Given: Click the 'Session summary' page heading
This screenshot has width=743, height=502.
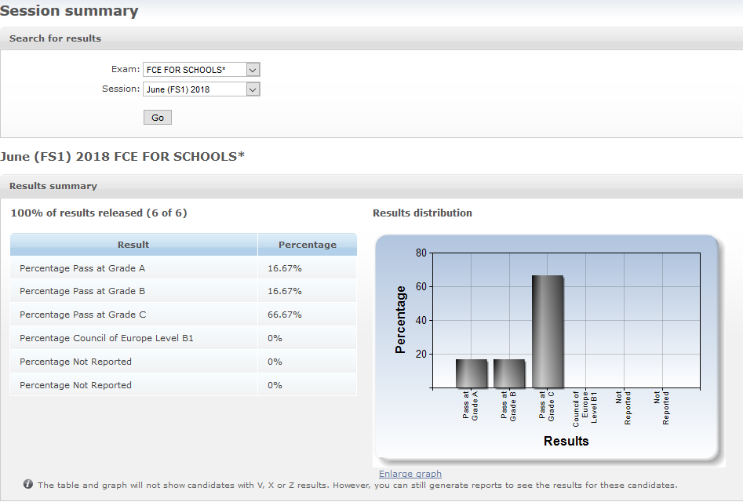Looking at the screenshot, I should (69, 10).
